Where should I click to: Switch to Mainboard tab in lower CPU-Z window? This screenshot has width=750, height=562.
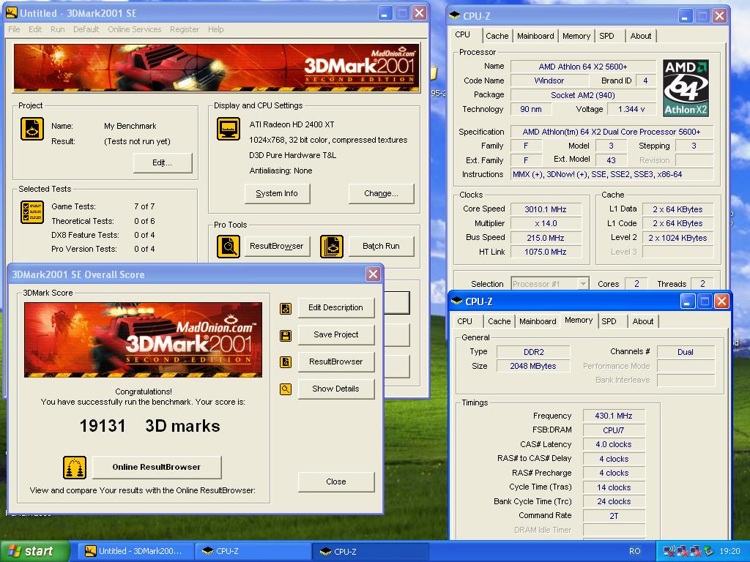[x=538, y=322]
